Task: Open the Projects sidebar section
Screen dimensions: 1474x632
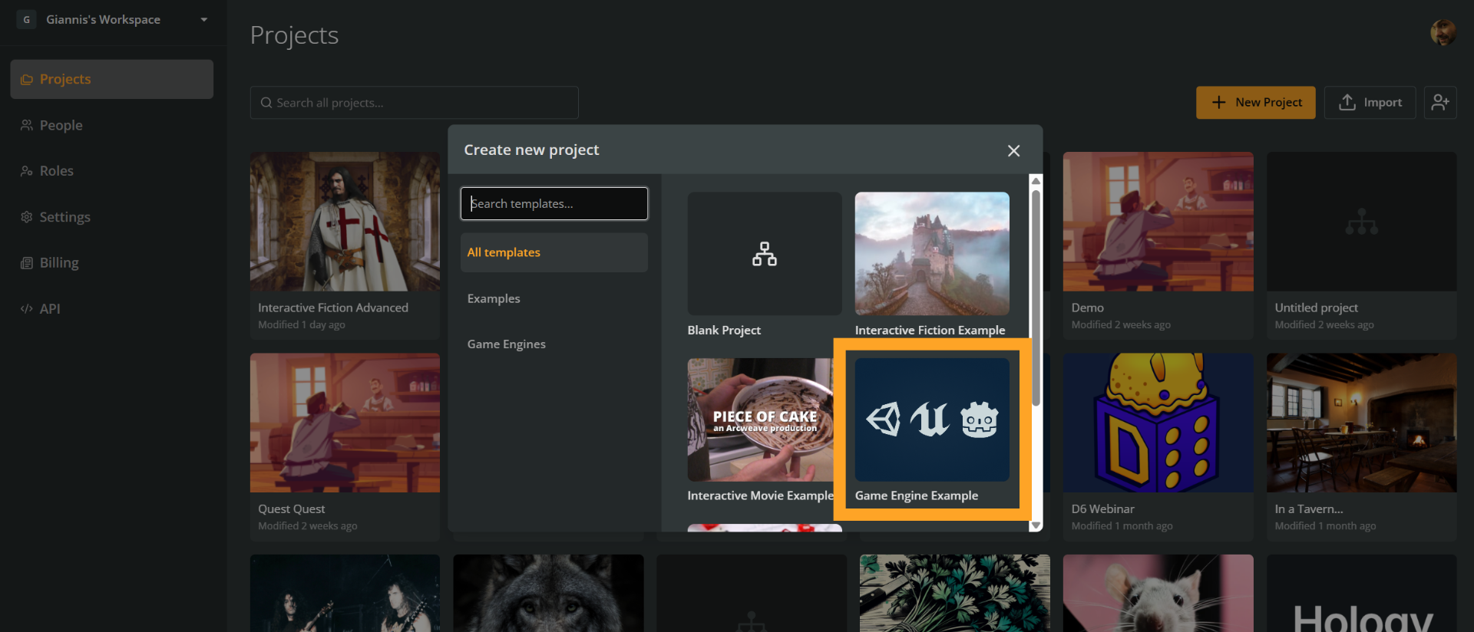Action: pos(112,79)
